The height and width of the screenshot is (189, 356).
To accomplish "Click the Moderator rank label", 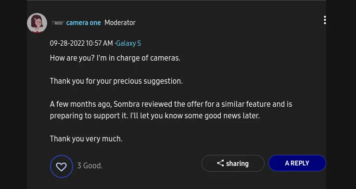I will point(120,23).
